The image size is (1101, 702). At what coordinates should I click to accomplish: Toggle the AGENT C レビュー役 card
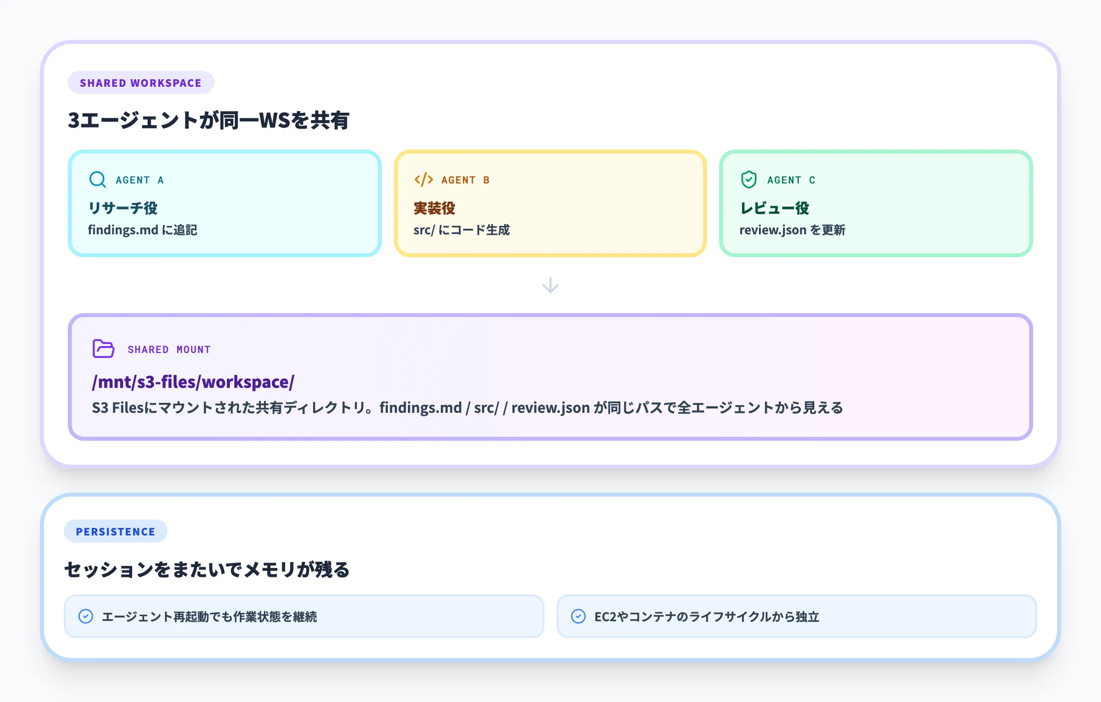point(875,202)
